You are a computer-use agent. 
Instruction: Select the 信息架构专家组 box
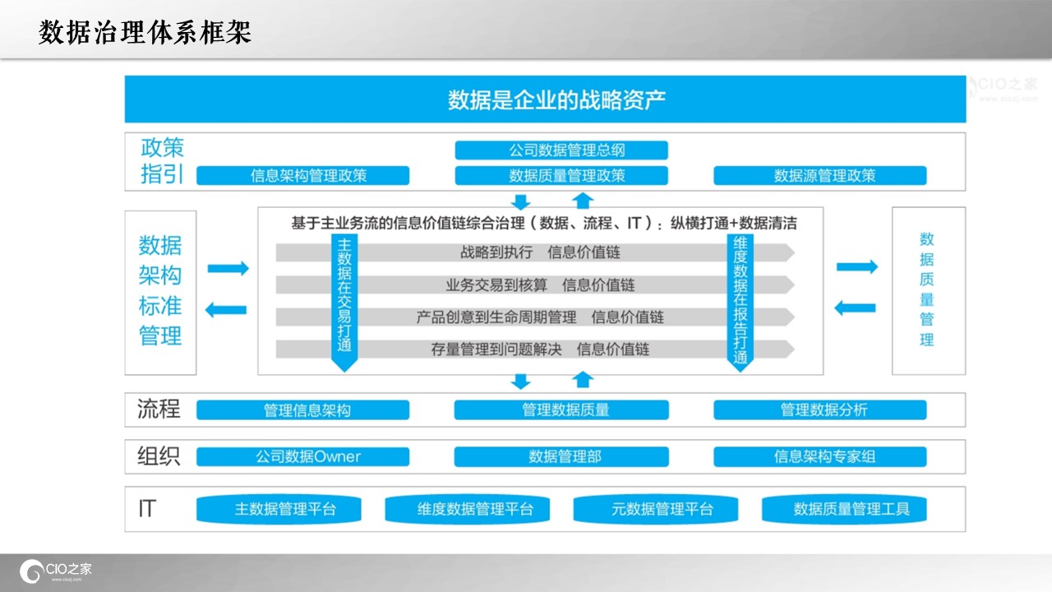820,456
